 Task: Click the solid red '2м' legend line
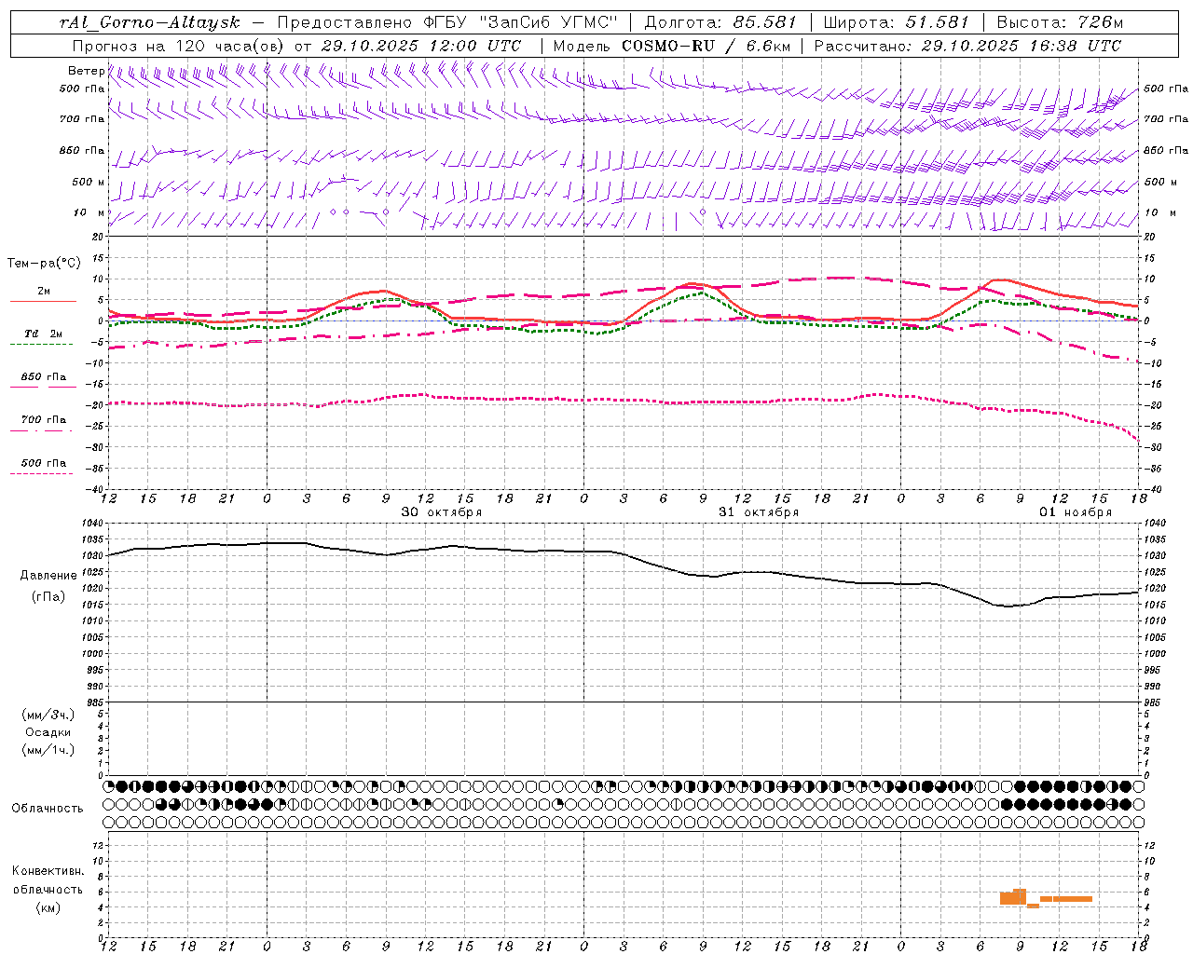(43, 301)
